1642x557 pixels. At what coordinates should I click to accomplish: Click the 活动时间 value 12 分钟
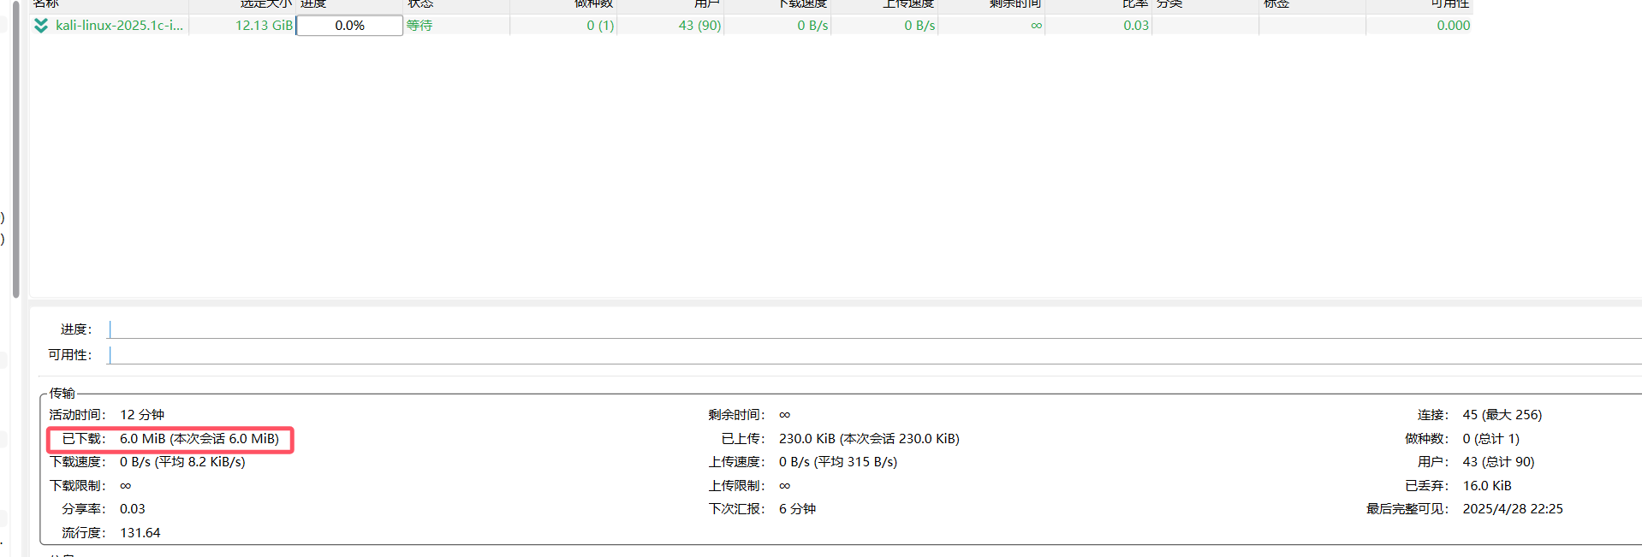pyautogui.click(x=142, y=415)
